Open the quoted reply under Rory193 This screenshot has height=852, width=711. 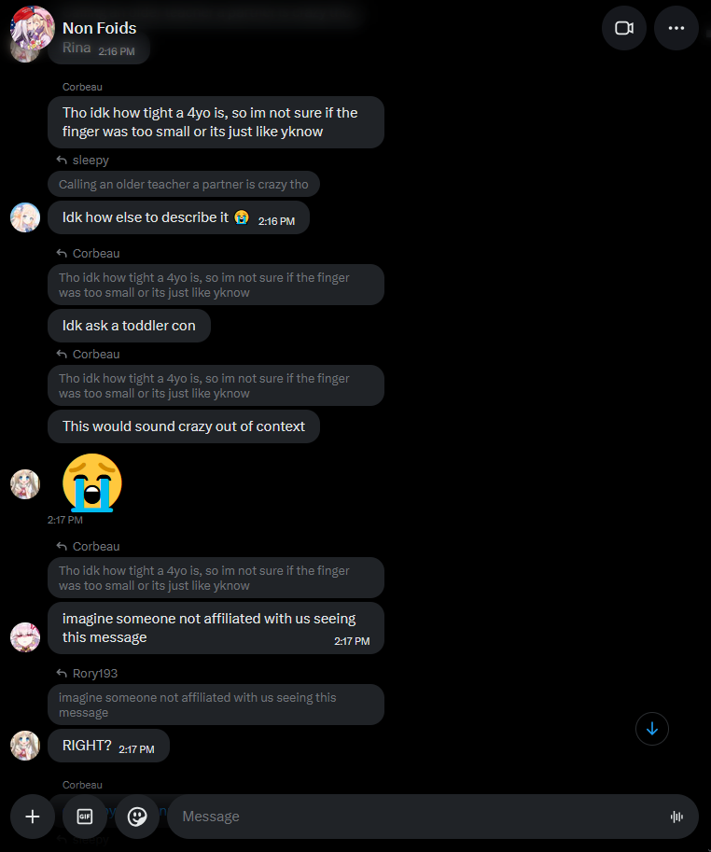point(216,705)
